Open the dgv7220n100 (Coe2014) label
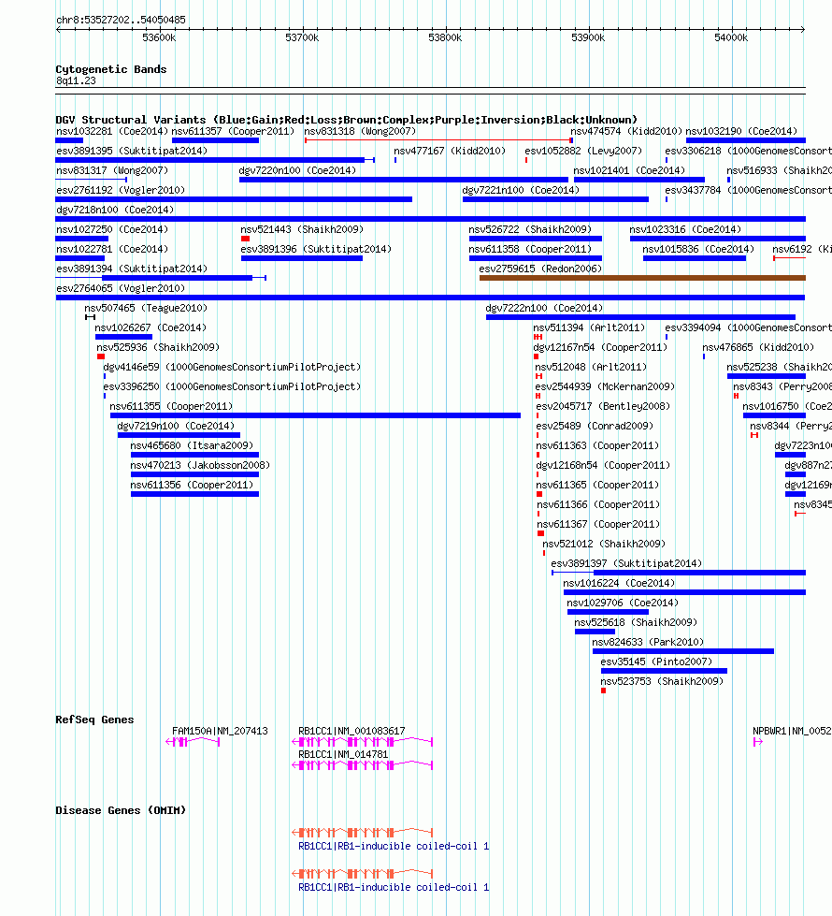832x916 pixels. (298, 170)
